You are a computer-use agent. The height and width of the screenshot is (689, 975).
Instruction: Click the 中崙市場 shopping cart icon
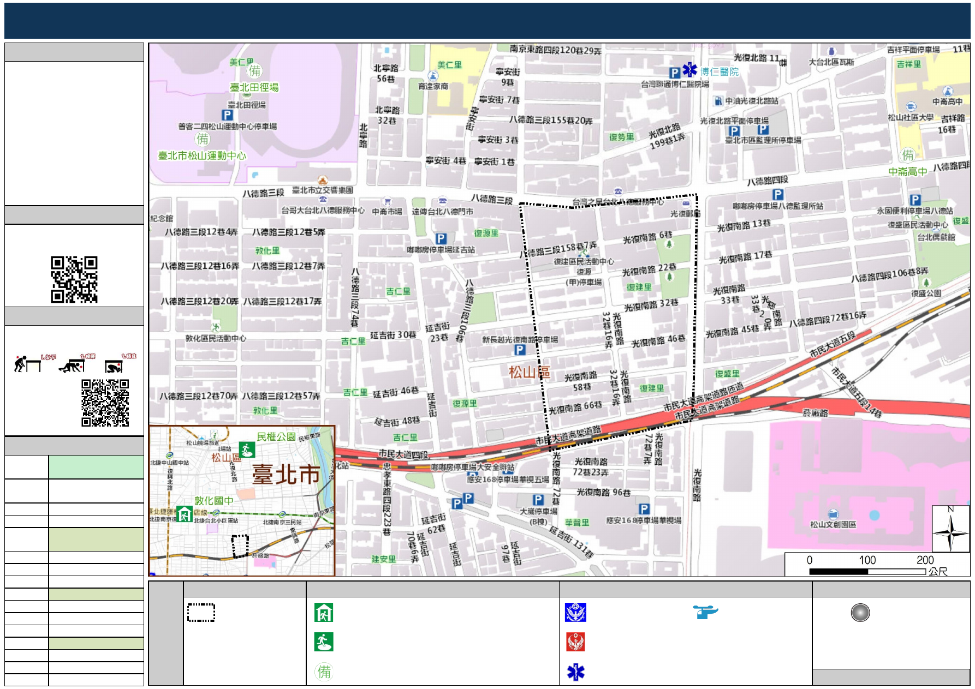point(388,201)
